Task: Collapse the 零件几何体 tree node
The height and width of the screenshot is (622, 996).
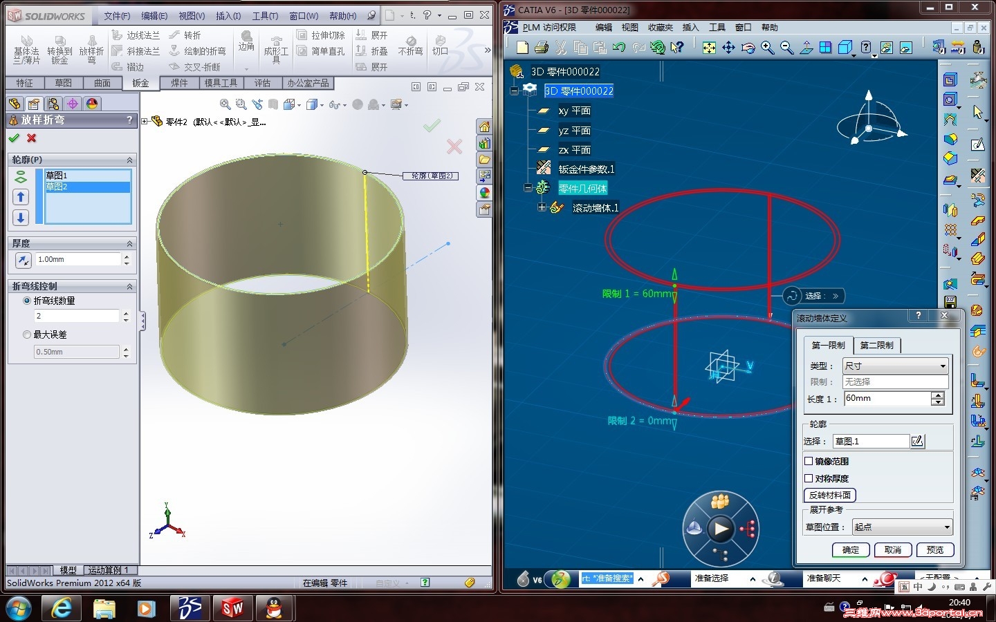Action: 528,188
